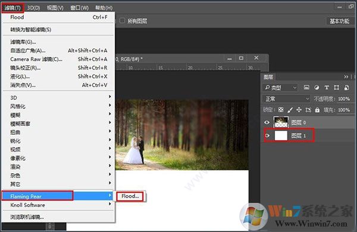The width and height of the screenshot is (357, 232).
Task: Open the 正常 blend mode dropdown
Action: click(x=286, y=98)
